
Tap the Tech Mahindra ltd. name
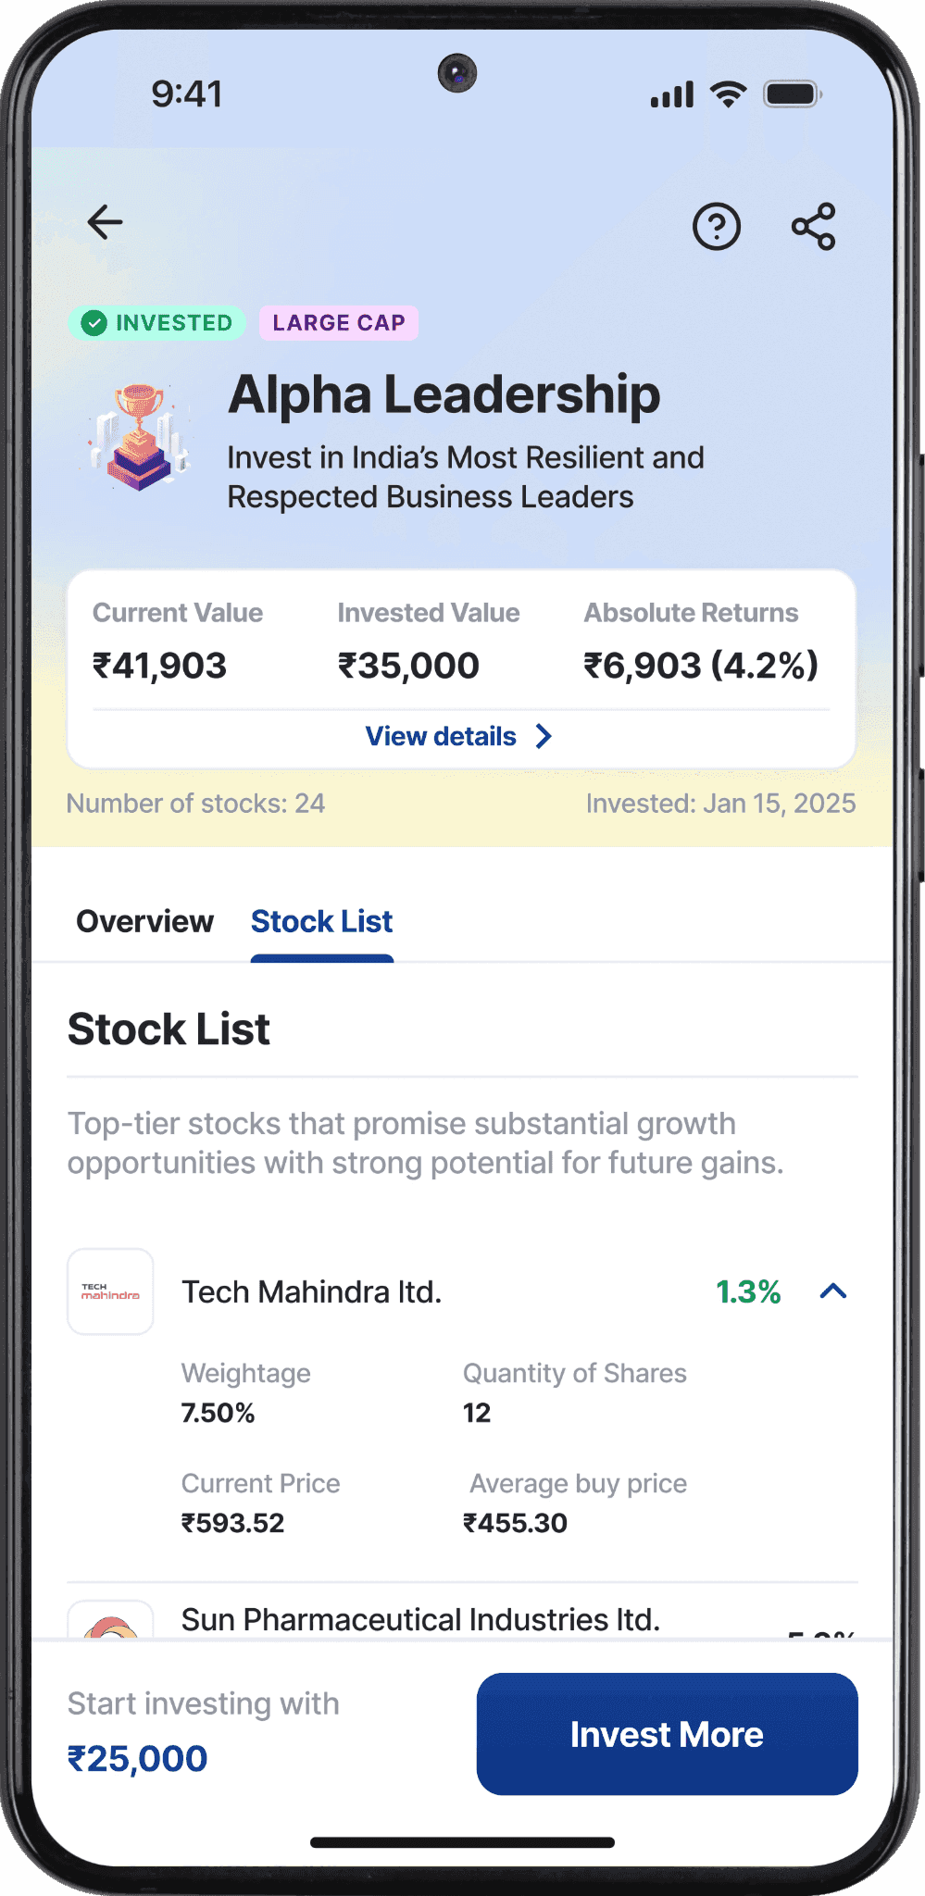point(311,1292)
